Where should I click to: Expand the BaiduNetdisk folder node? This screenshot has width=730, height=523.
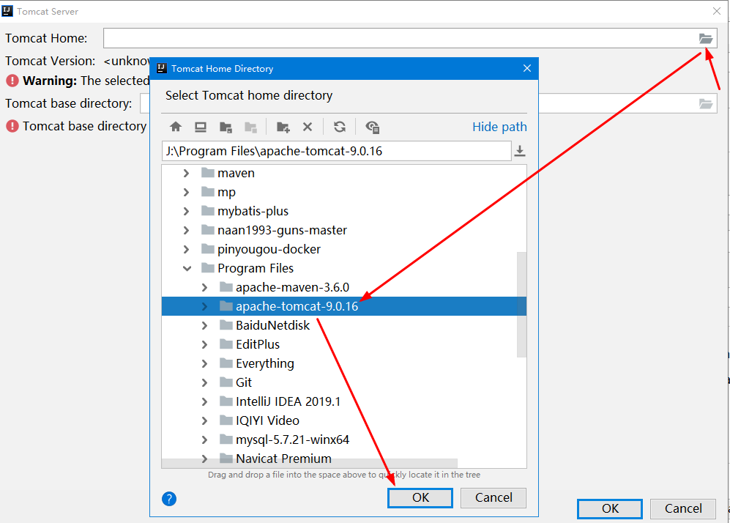[x=204, y=325]
